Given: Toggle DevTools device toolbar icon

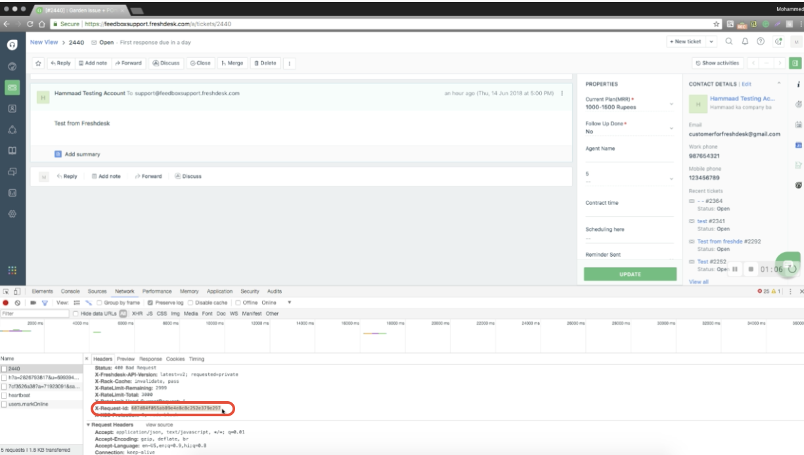Looking at the screenshot, I should (x=17, y=291).
